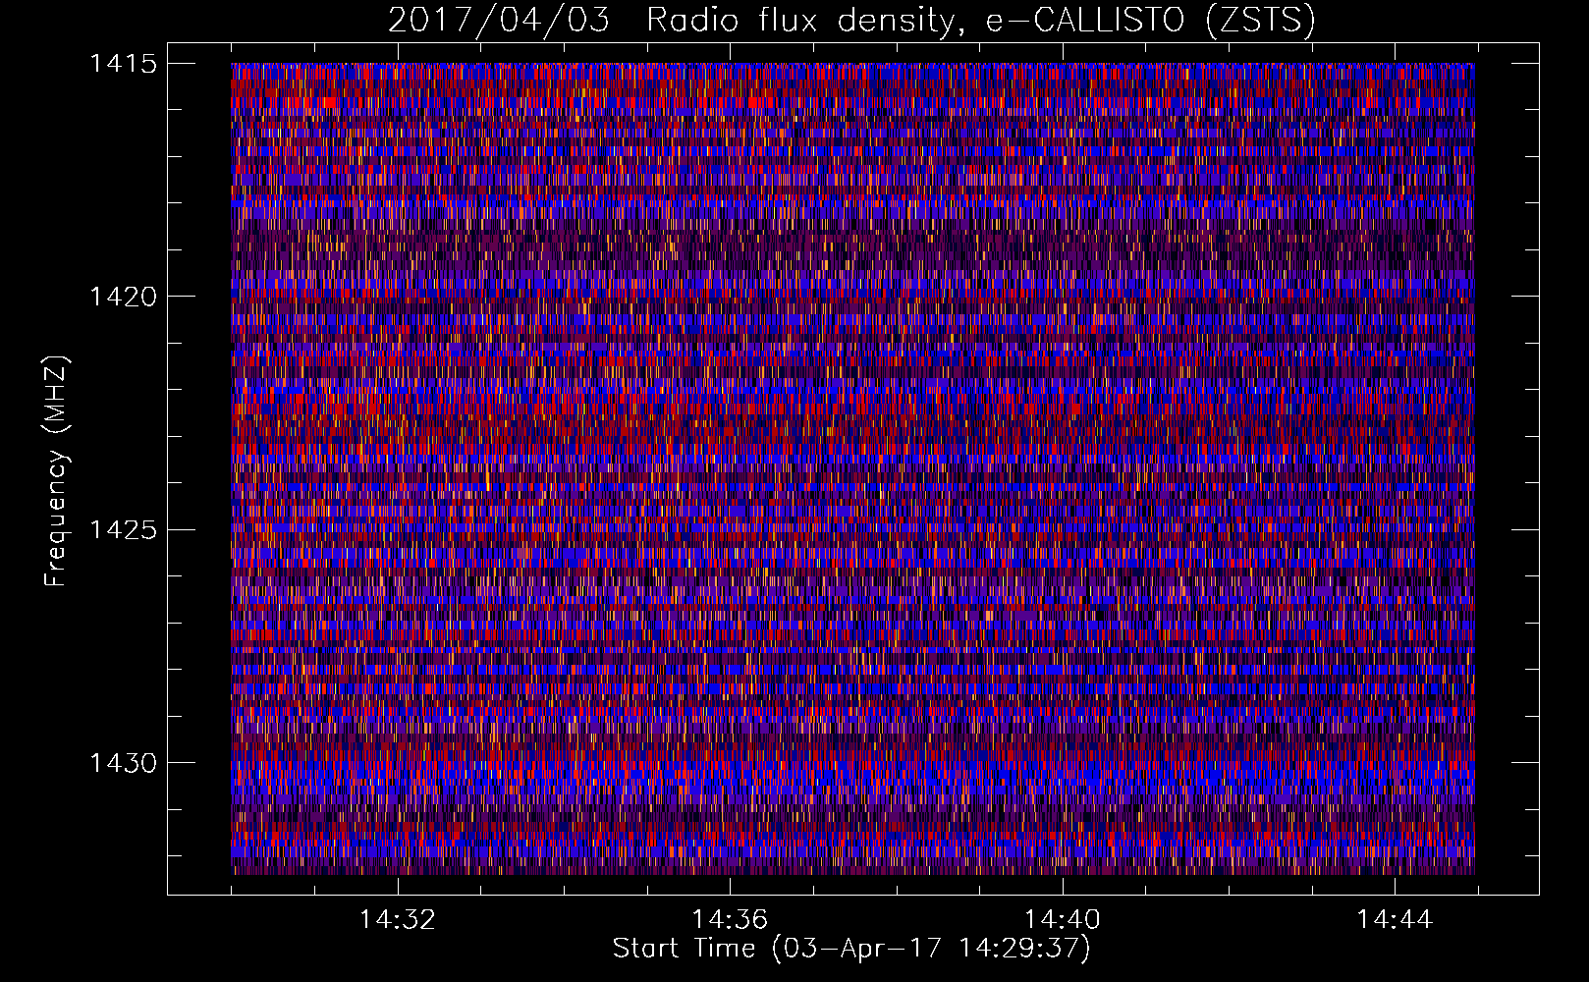Click the 14:44 time tick label
The image size is (1589, 982).
[x=1395, y=920]
